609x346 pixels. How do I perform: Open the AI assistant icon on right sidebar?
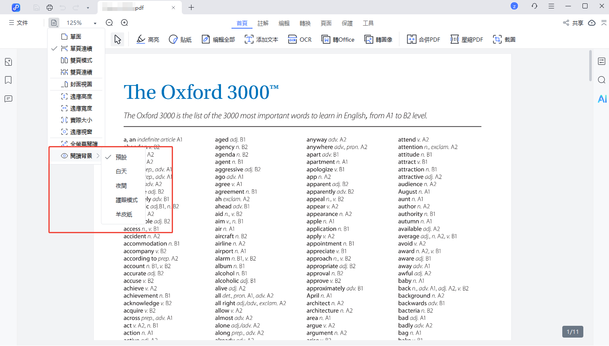(x=602, y=99)
